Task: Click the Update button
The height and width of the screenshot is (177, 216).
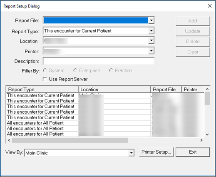Action: point(193,31)
